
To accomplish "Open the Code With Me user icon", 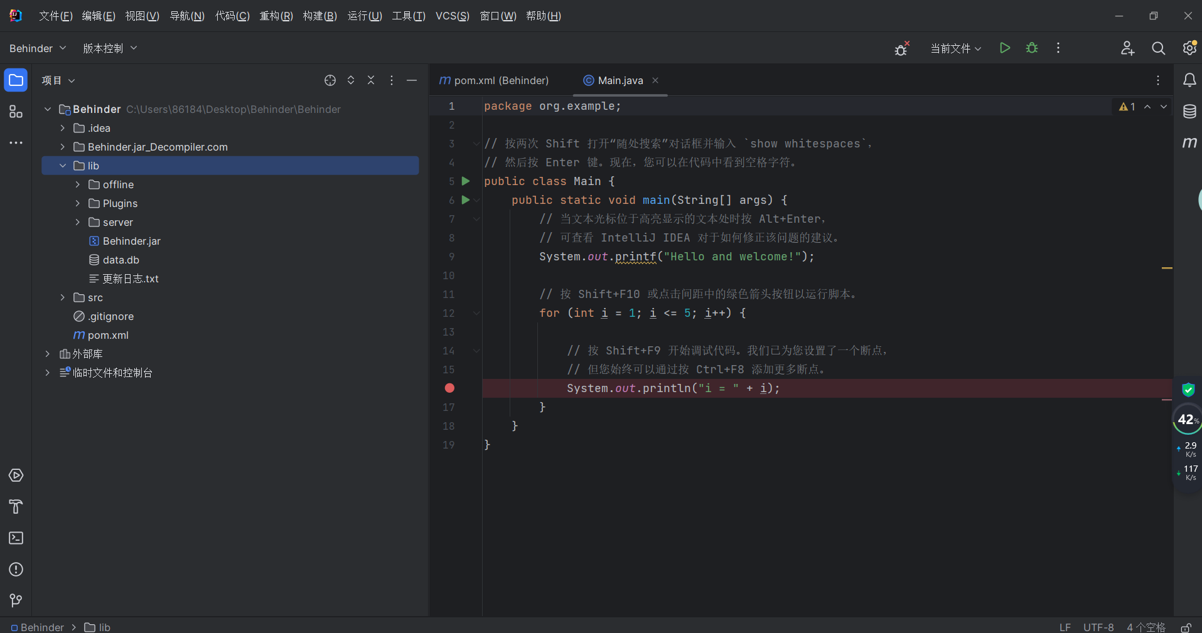I will pyautogui.click(x=1128, y=48).
